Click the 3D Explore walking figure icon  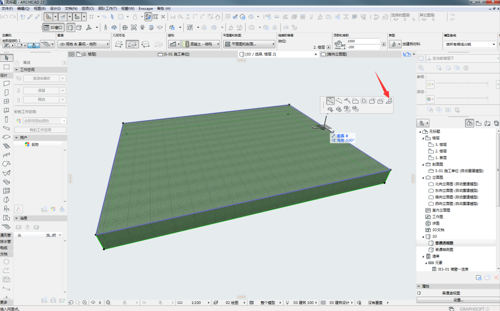[x=105, y=27]
